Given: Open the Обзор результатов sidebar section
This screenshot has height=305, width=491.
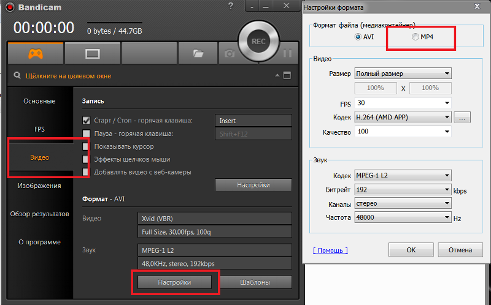Looking at the screenshot, I should [39, 214].
